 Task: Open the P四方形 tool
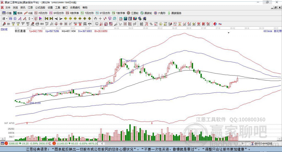(41, 13)
